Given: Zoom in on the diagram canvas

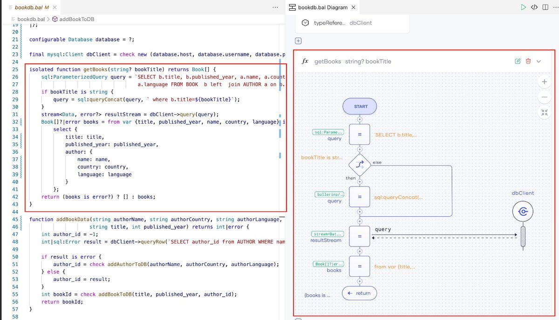Looking at the screenshot, I should point(544,82).
